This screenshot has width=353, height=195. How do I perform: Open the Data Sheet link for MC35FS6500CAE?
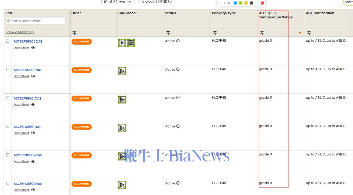point(21,48)
